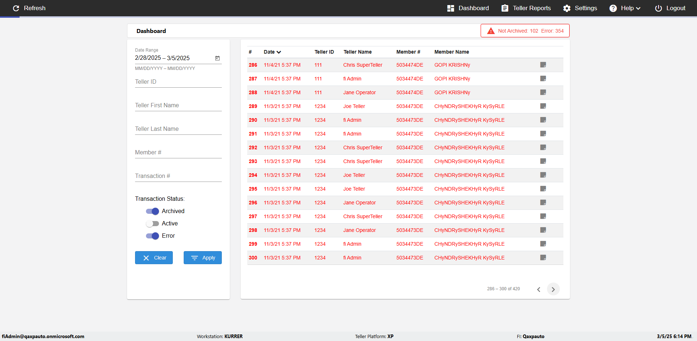The image size is (697, 341).
Task: Expand the Help dropdown menu
Action: coord(625,8)
